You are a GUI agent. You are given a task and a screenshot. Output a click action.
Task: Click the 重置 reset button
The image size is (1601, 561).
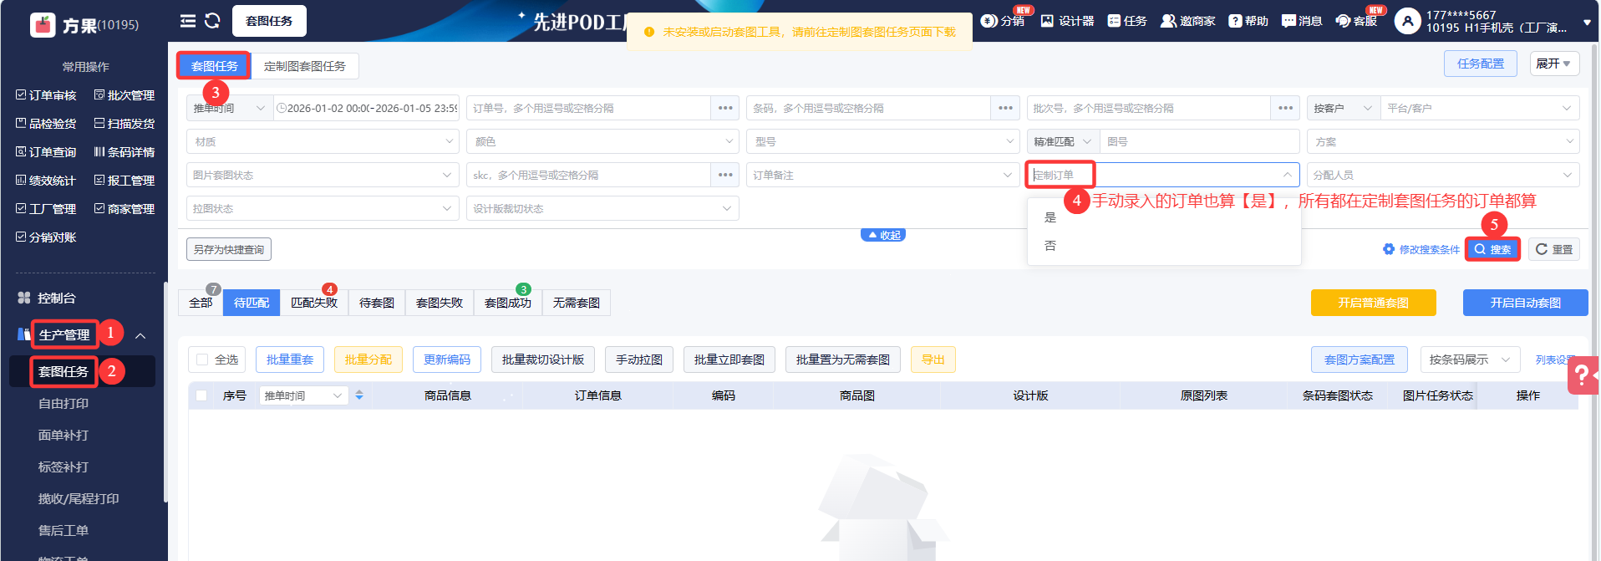(x=1554, y=249)
